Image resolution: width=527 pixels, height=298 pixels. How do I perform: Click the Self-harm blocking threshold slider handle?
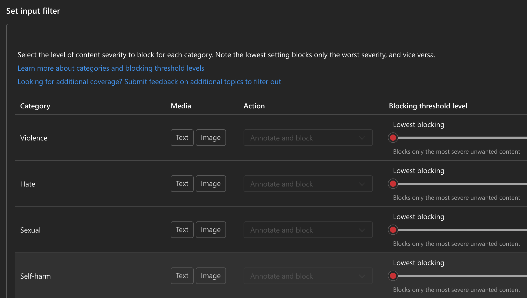(x=393, y=276)
